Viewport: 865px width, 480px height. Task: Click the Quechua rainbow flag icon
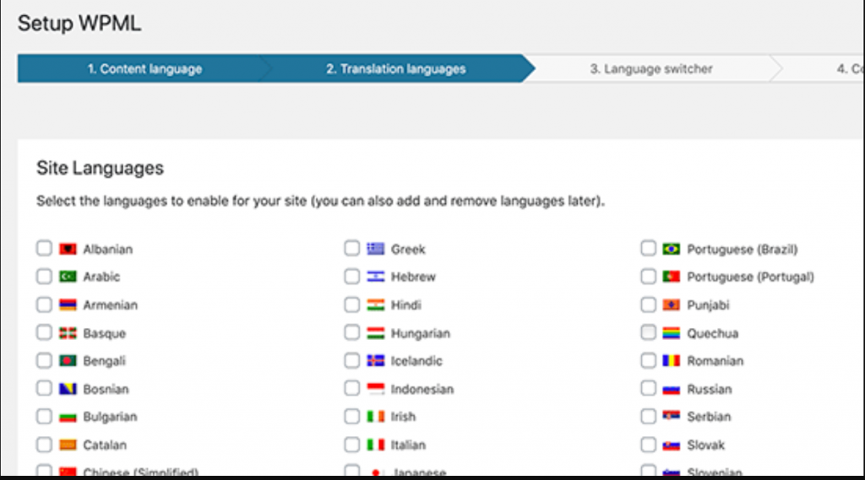pos(672,333)
